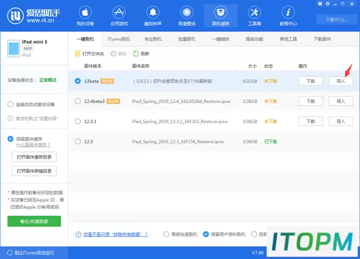
Task: Click the 正常模式 connection status text
Action: (48, 80)
